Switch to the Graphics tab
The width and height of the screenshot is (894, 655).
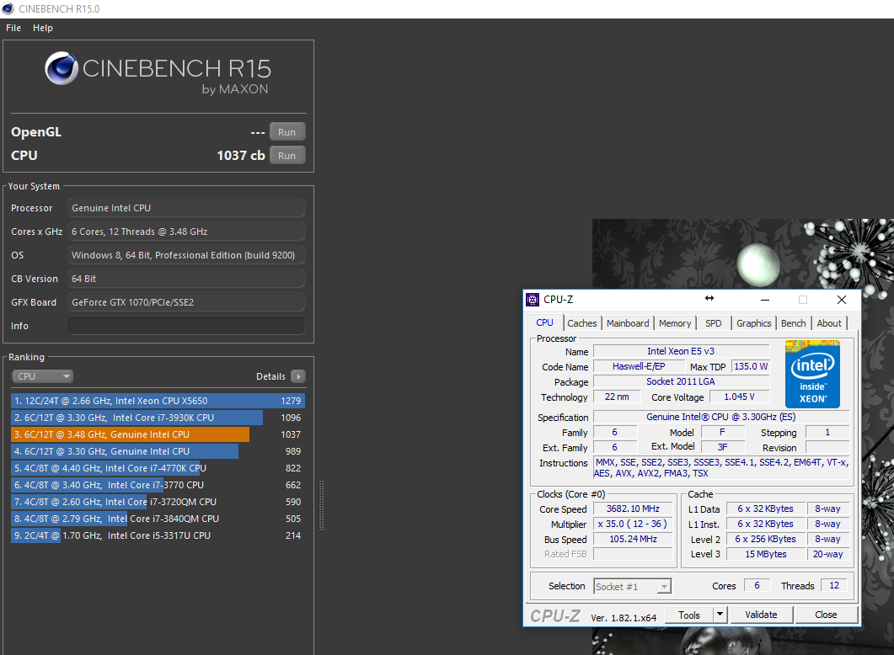[754, 323]
